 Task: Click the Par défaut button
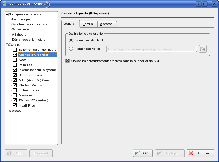click(x=41, y=153)
